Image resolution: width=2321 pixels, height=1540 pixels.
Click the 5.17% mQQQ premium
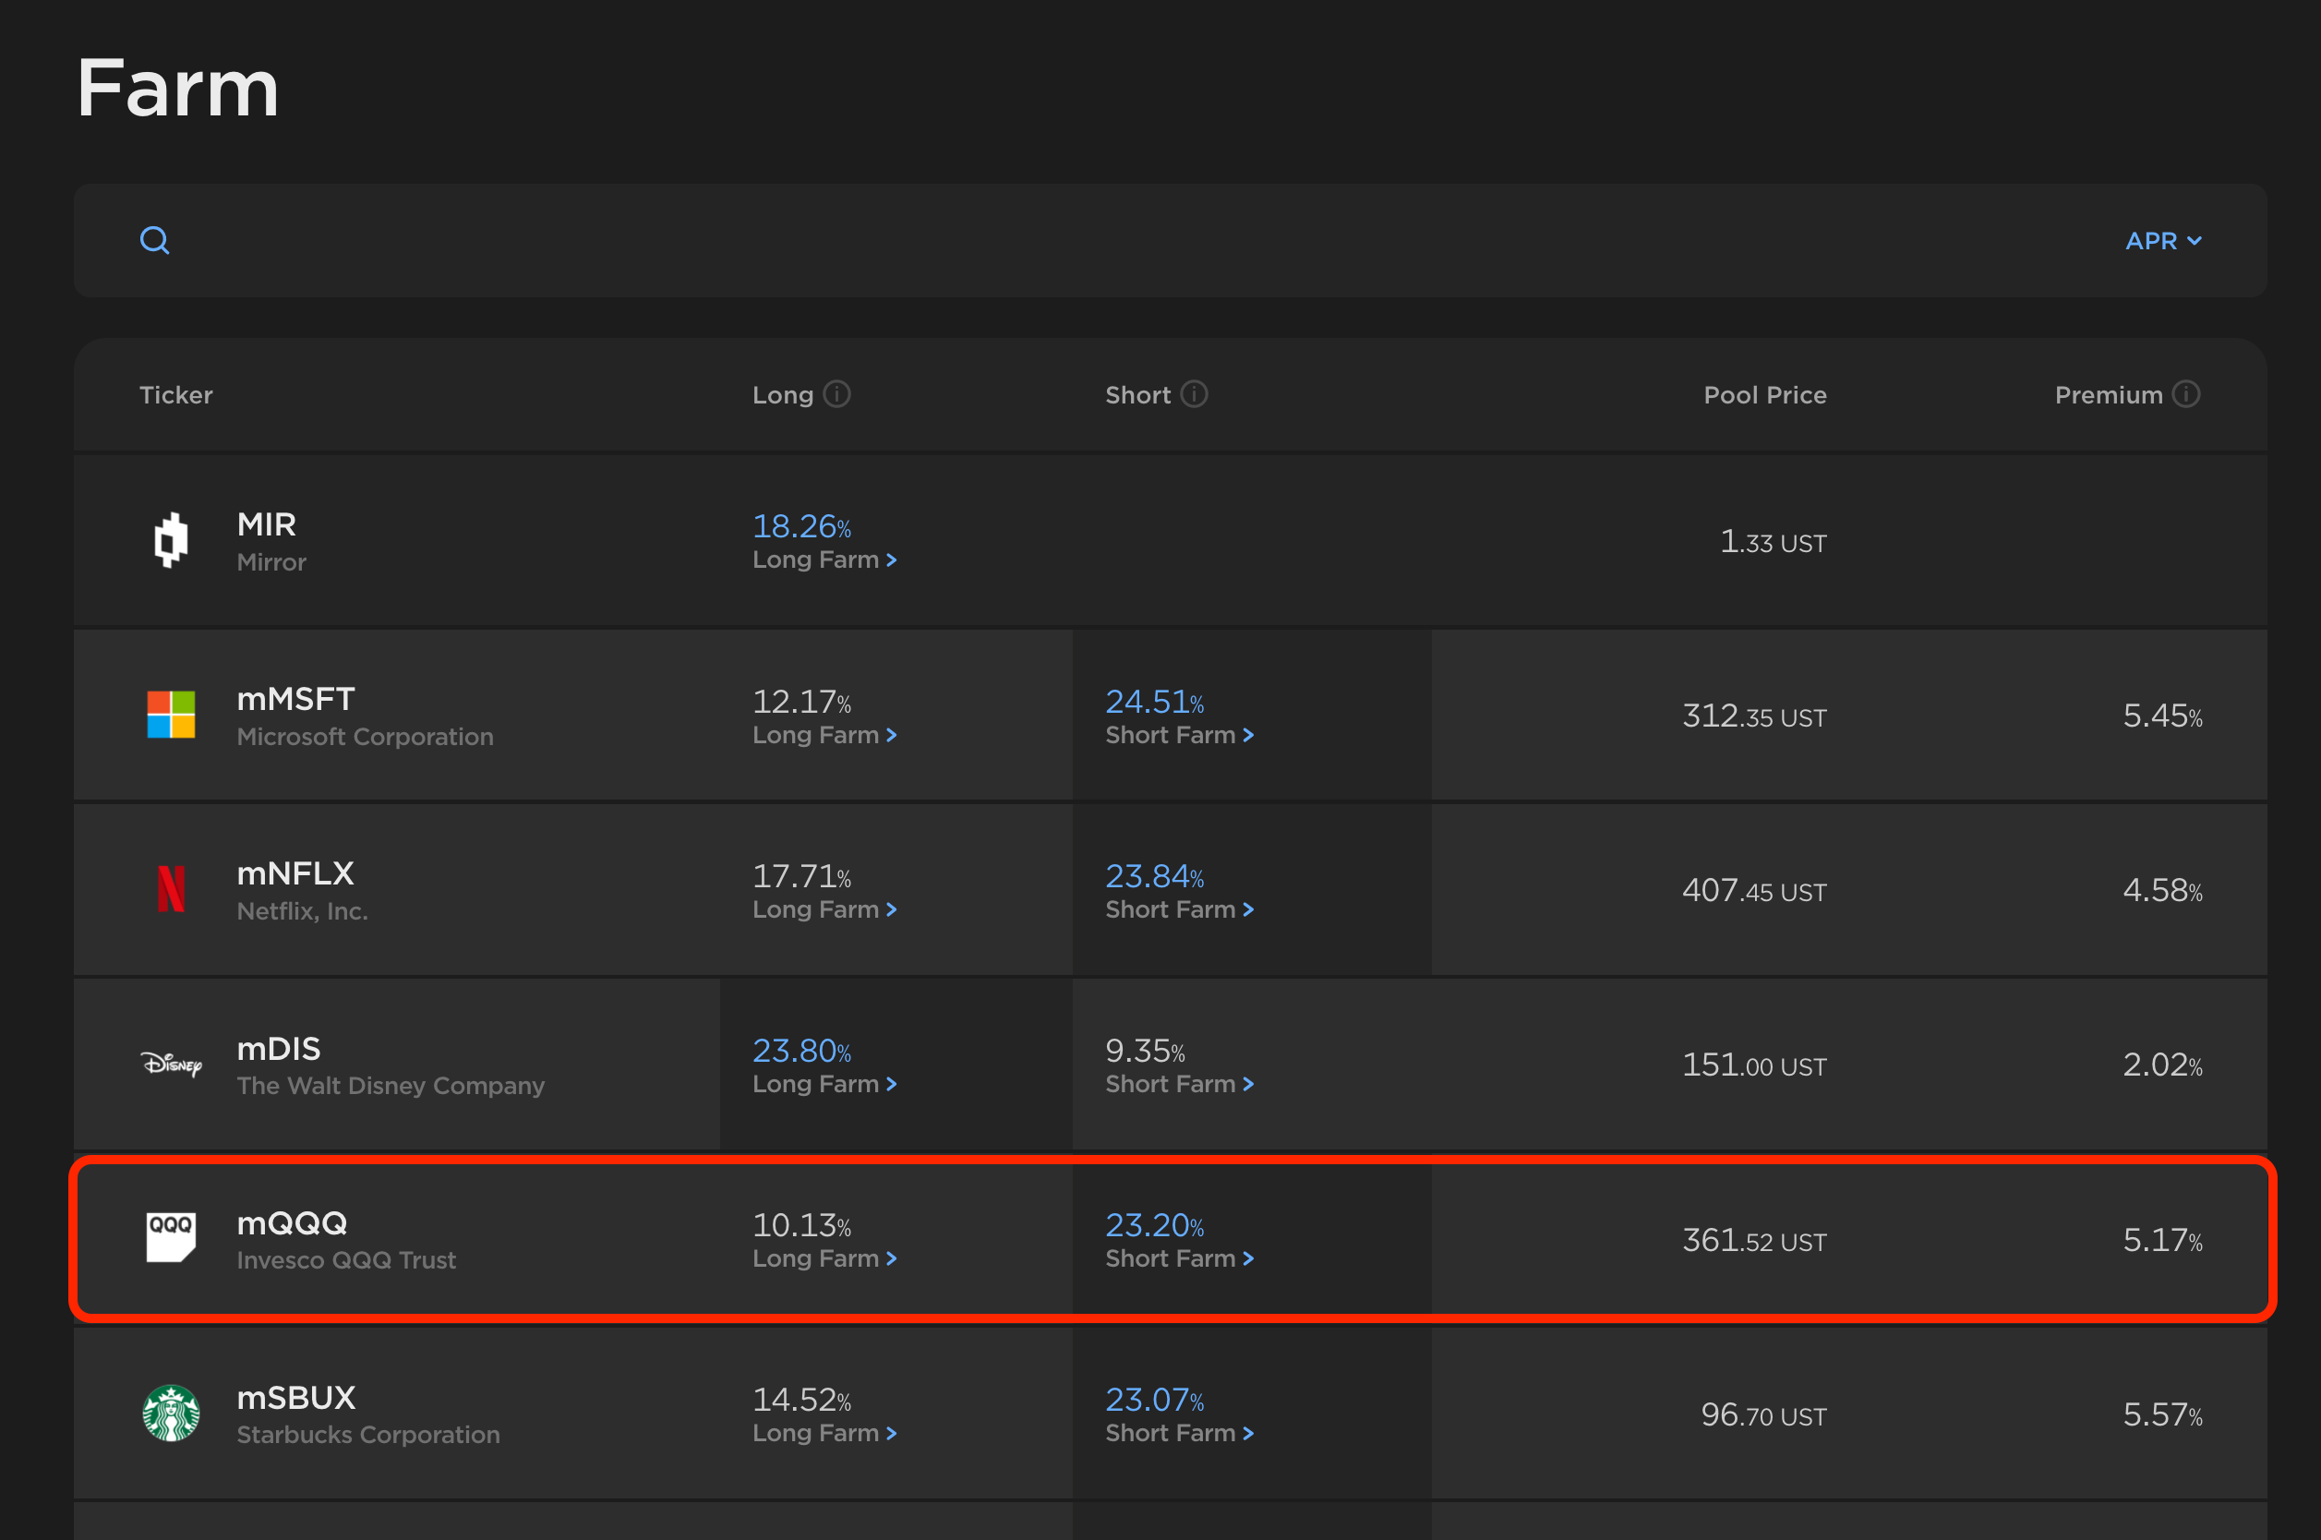pyautogui.click(x=2162, y=1241)
